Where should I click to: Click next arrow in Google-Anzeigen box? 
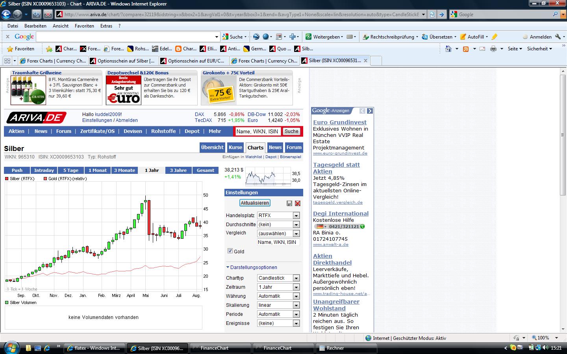click(369, 111)
